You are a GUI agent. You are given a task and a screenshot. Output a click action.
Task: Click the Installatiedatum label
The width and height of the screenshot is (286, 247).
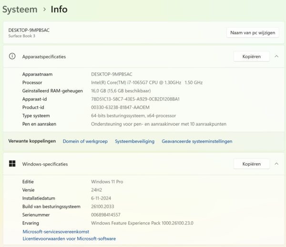[x=39, y=198]
